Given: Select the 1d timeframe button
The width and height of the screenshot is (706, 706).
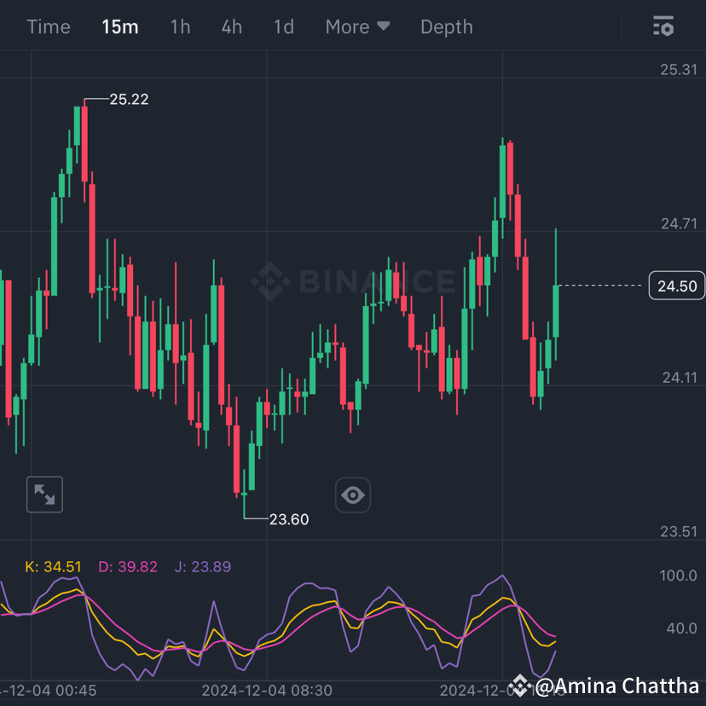Looking at the screenshot, I should [x=283, y=26].
